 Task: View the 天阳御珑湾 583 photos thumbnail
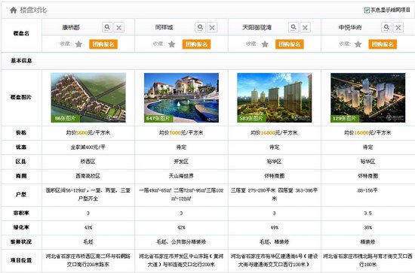[275, 98]
